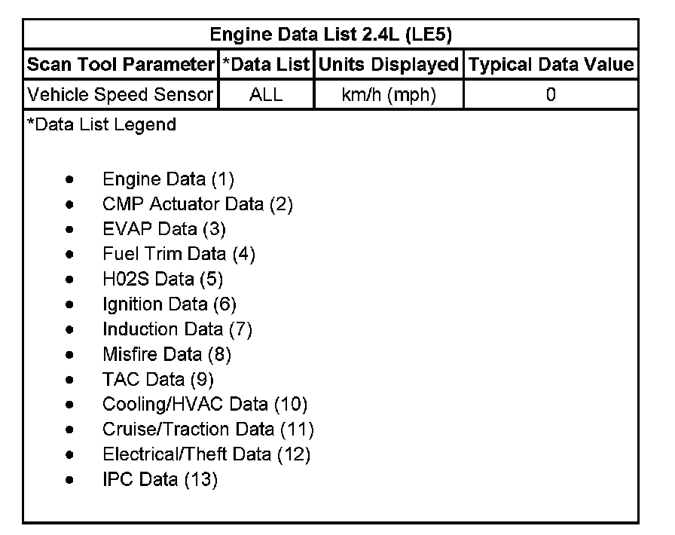
Task: Click the *Data List Legend label
Action: tap(102, 125)
